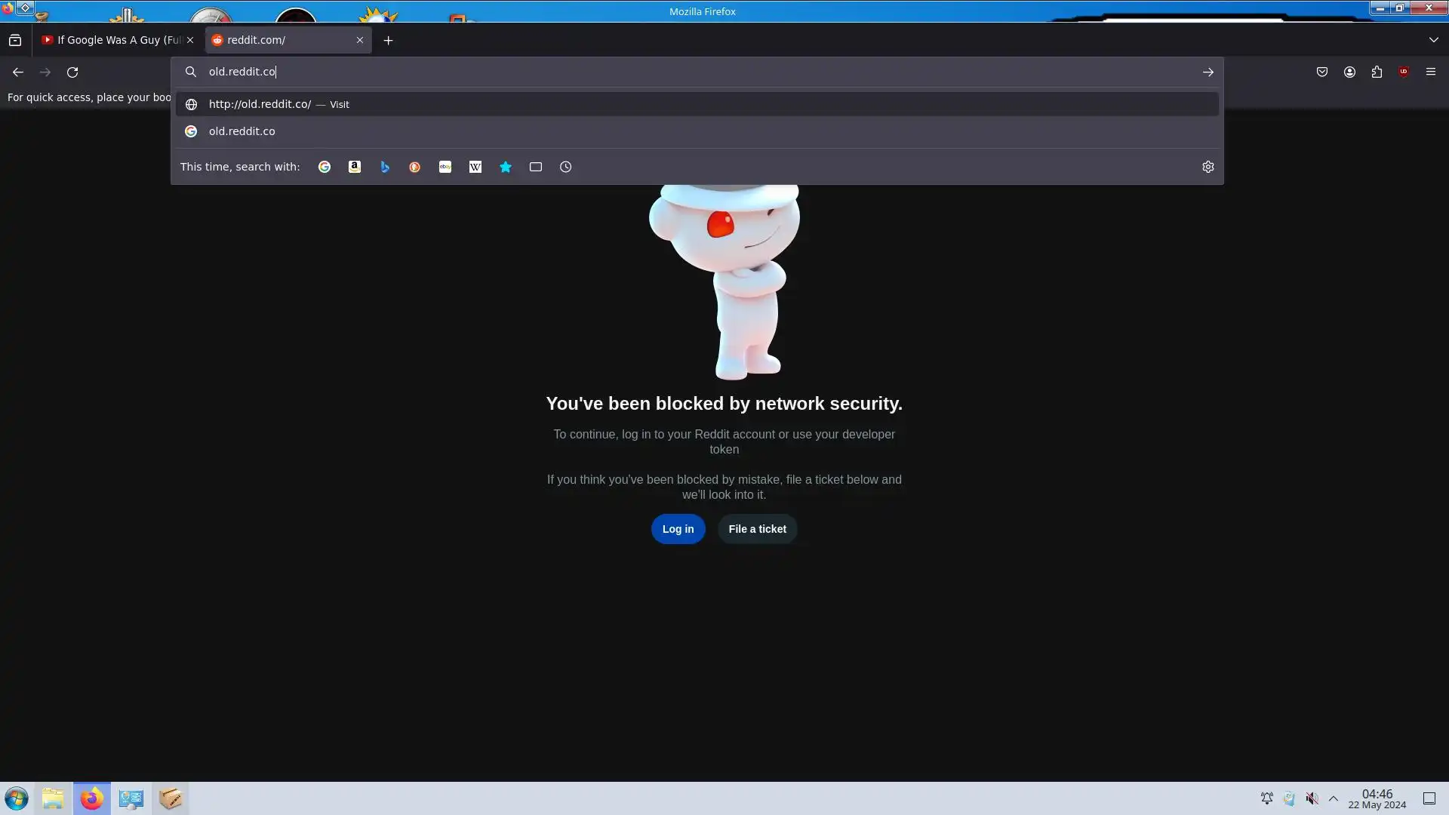
Task: Search with Amazon this time
Action: point(355,167)
